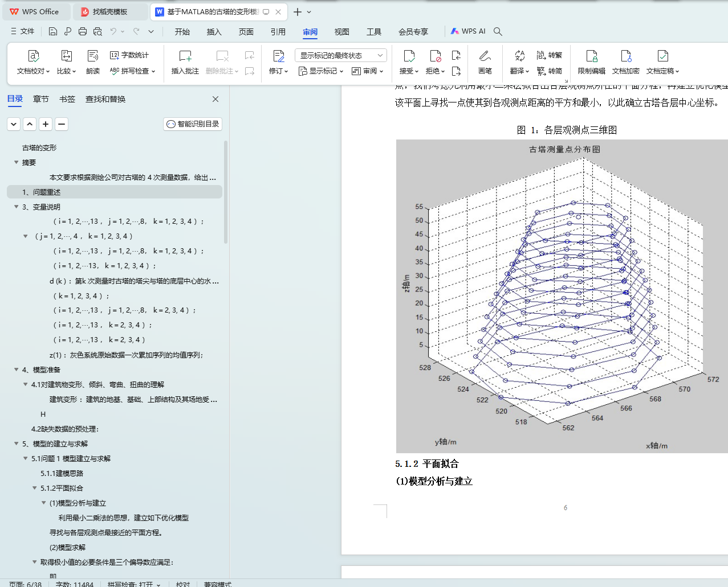Collapse the (1)模型分析与建立 outline entry

click(x=43, y=503)
